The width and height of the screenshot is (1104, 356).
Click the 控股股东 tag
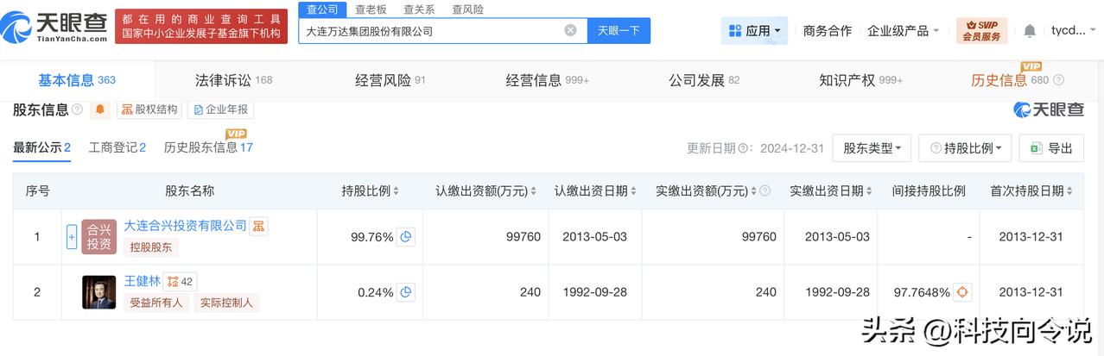(150, 247)
